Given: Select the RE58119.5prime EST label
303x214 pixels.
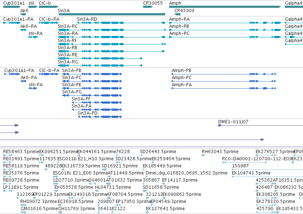Looking at the screenshot, I should coord(21,166).
